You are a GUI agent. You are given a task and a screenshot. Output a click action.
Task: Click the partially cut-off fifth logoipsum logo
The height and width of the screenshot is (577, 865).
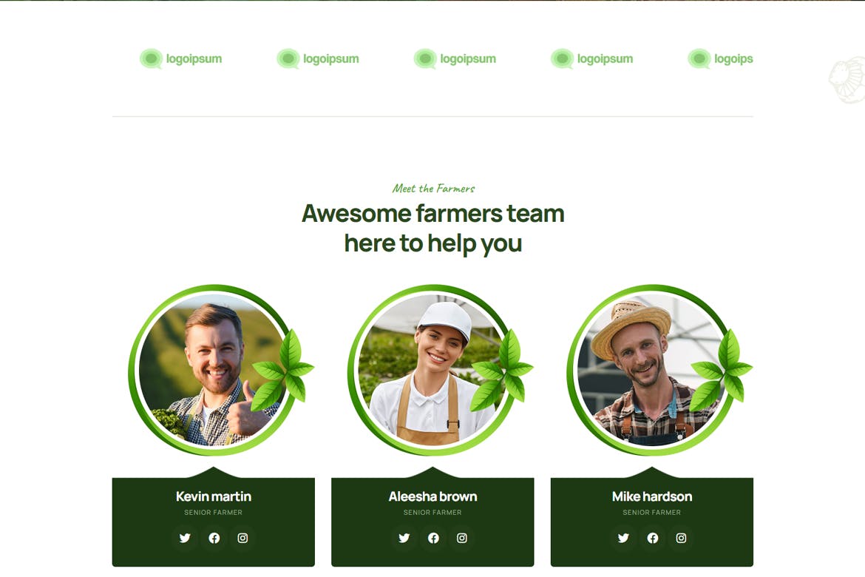coord(720,58)
